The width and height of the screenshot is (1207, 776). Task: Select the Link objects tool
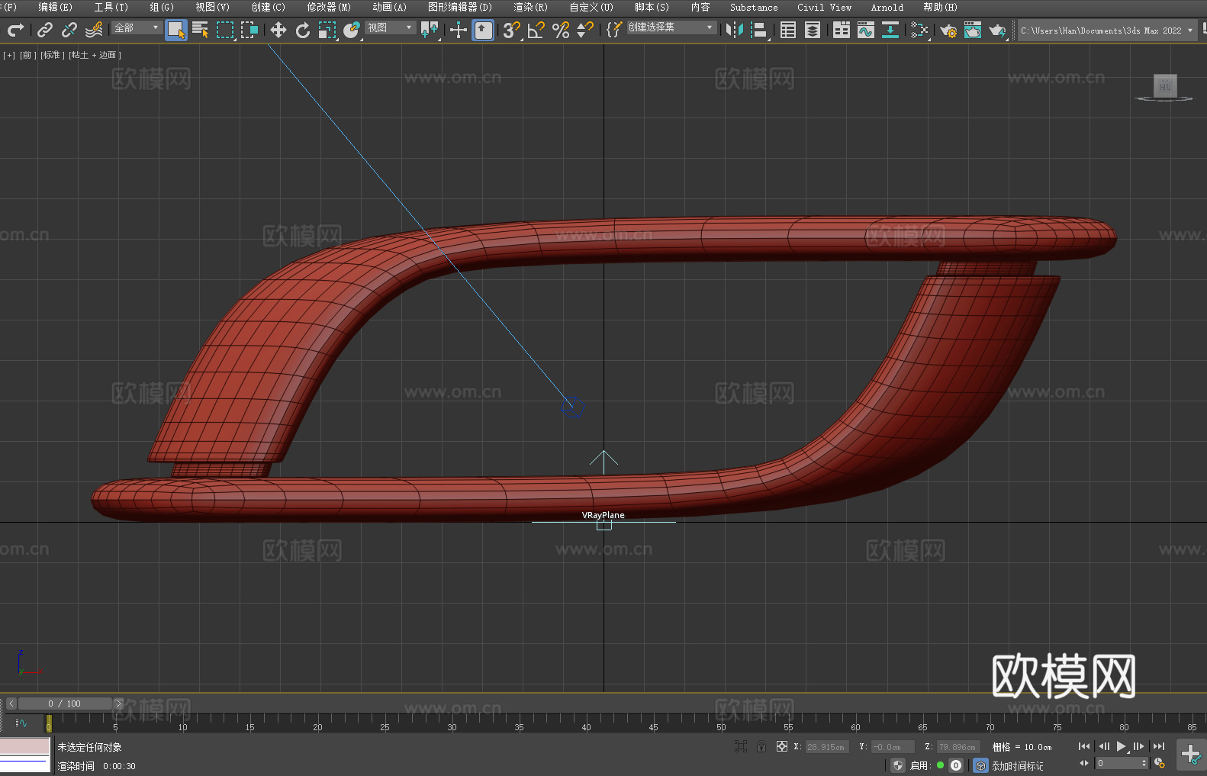tap(45, 30)
